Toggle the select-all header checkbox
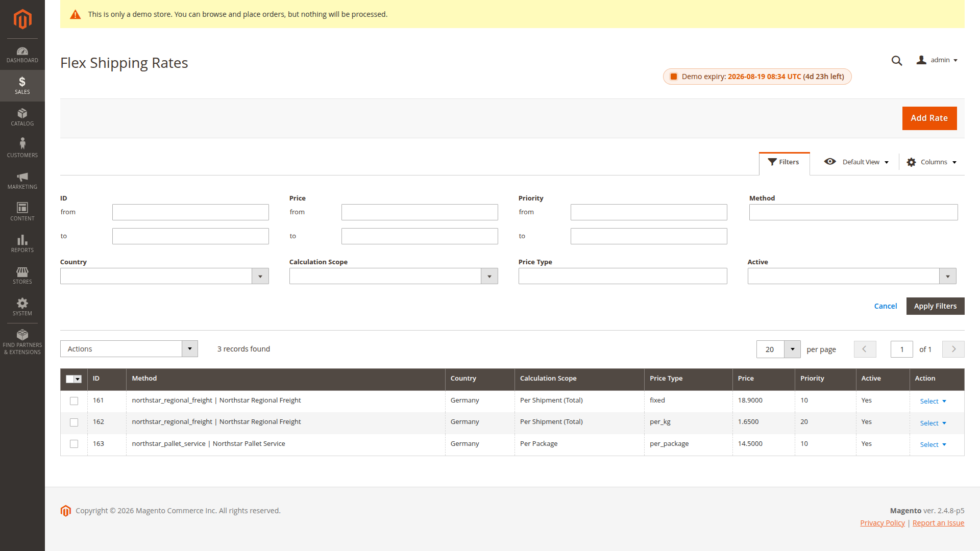 (70, 379)
